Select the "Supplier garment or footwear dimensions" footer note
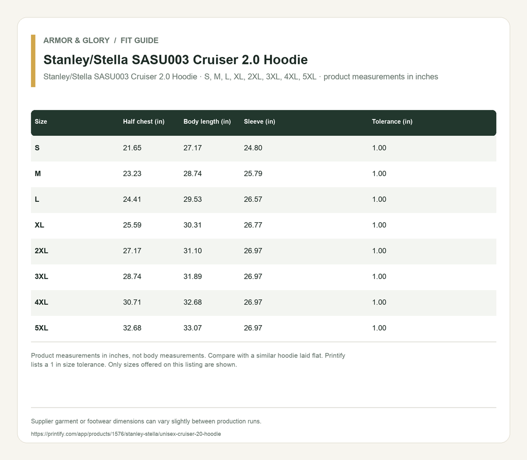The image size is (527, 460). click(x=146, y=421)
